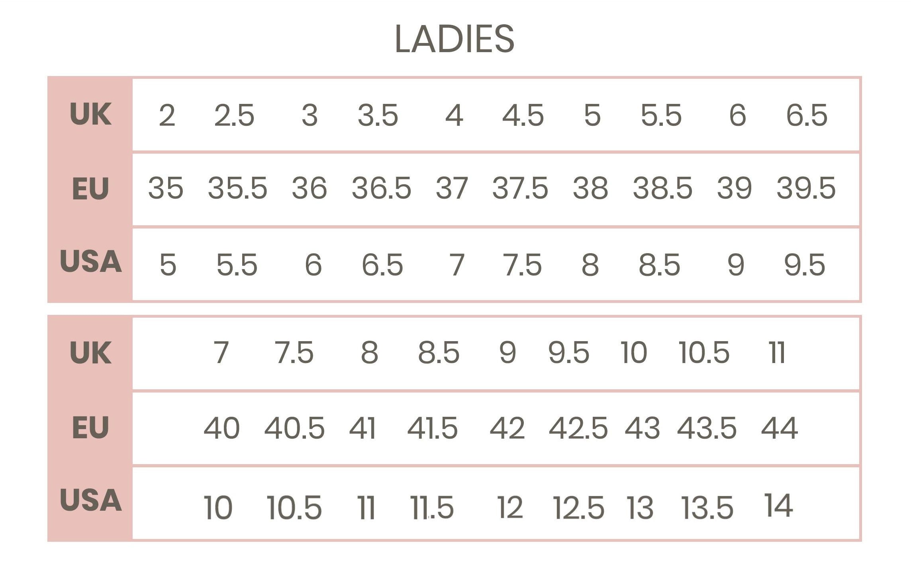Screen dimensions: 911x576
Task: Click the UK 4.5 size cell
Action: click(x=523, y=115)
